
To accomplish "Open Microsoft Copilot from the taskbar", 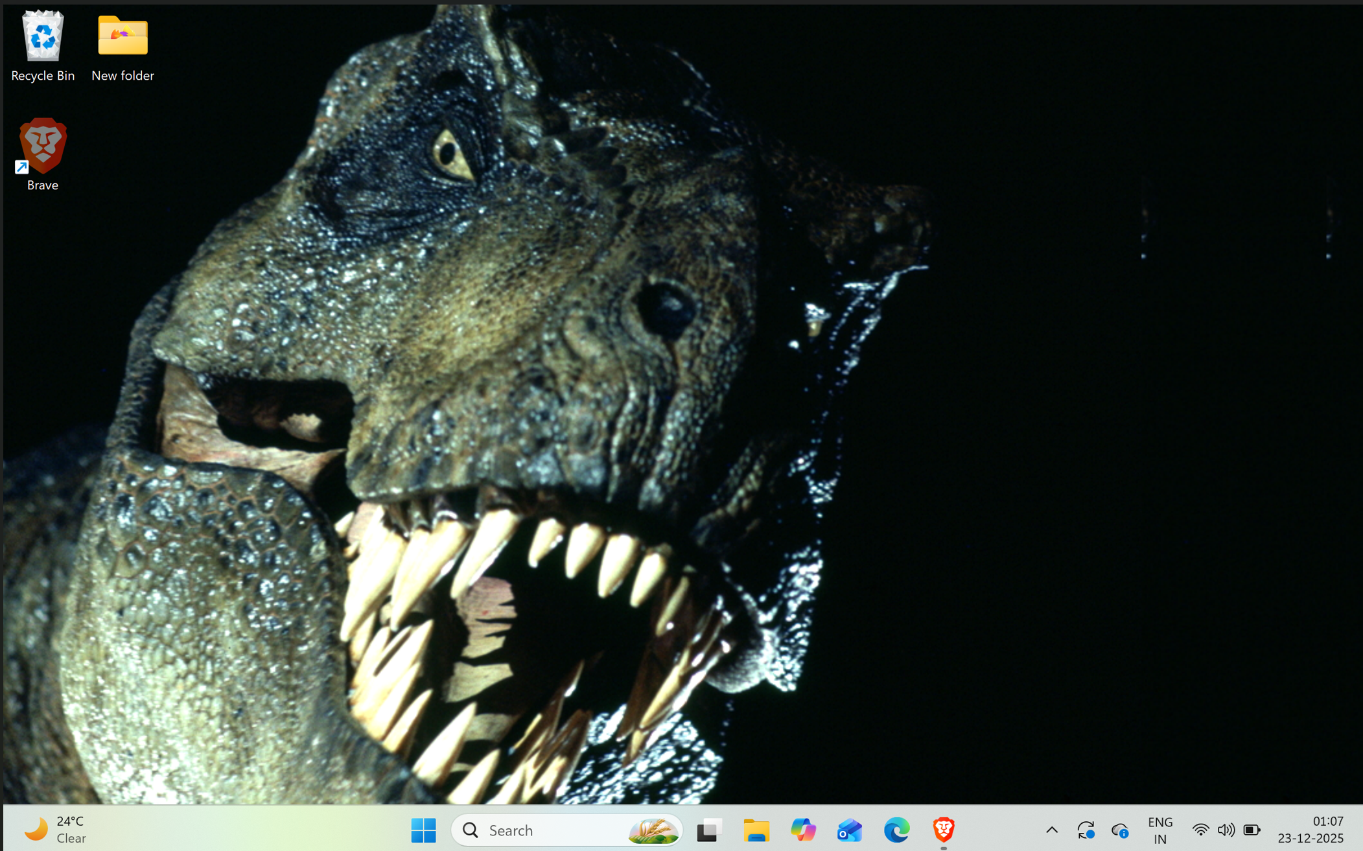I will pos(803,830).
